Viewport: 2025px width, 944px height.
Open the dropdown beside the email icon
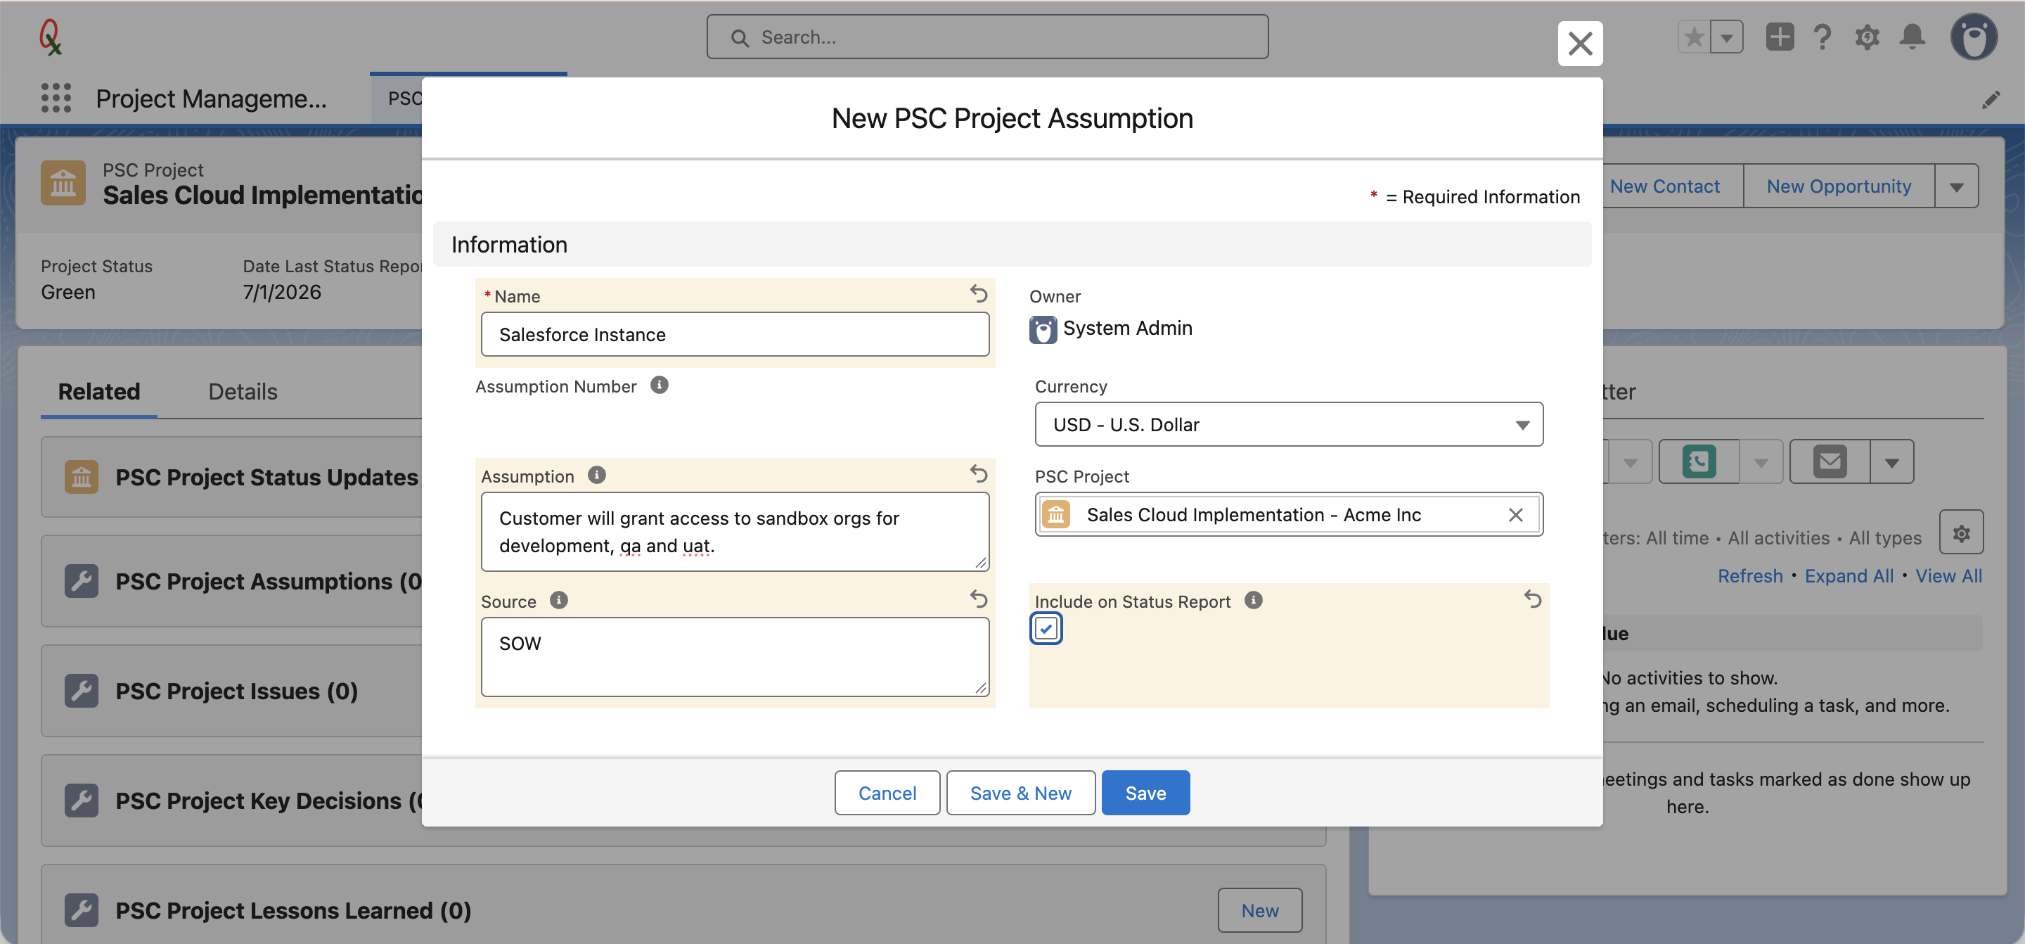[x=1892, y=461]
